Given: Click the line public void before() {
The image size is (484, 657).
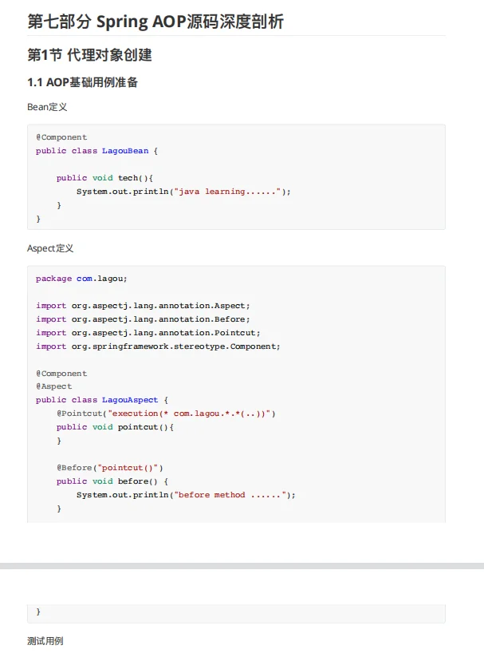Looking at the screenshot, I should pyautogui.click(x=112, y=481).
